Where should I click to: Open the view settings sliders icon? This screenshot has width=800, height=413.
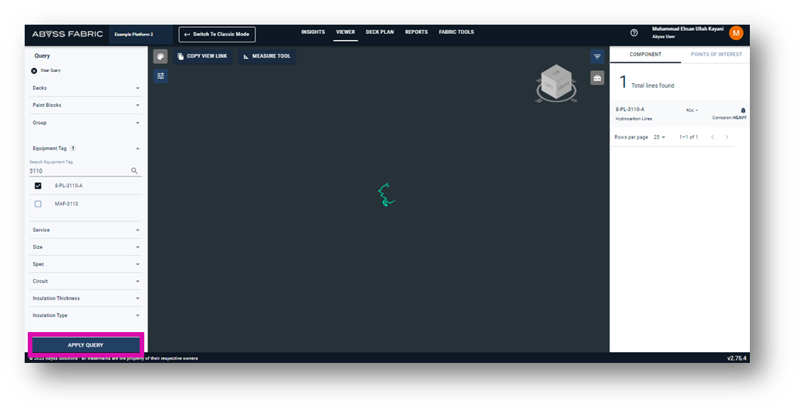point(160,76)
